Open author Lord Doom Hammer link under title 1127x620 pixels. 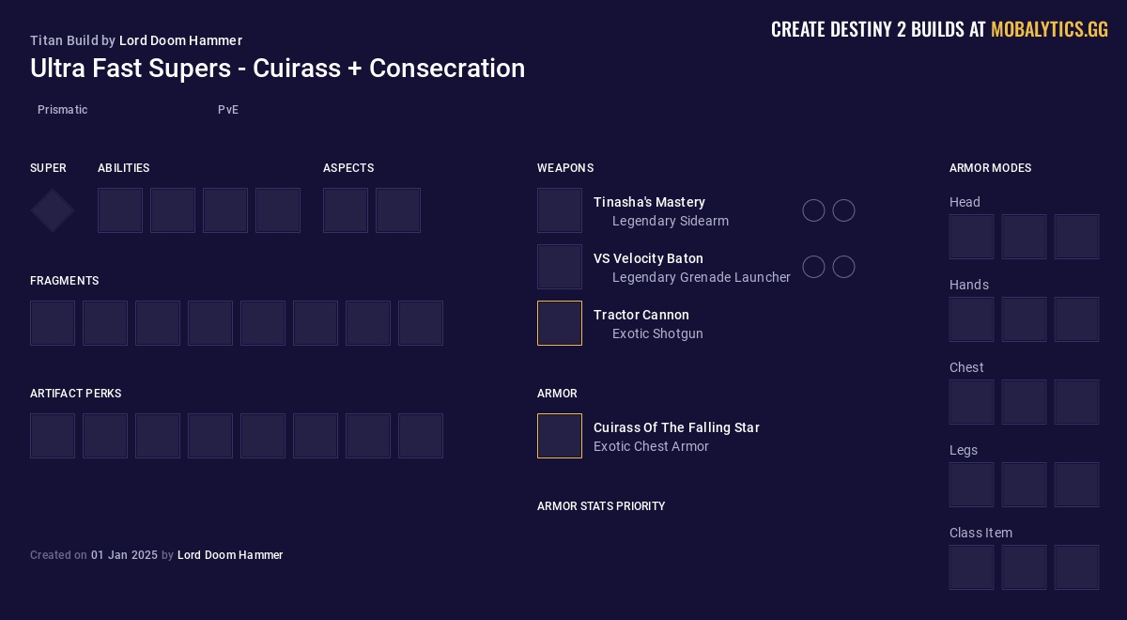(180, 40)
